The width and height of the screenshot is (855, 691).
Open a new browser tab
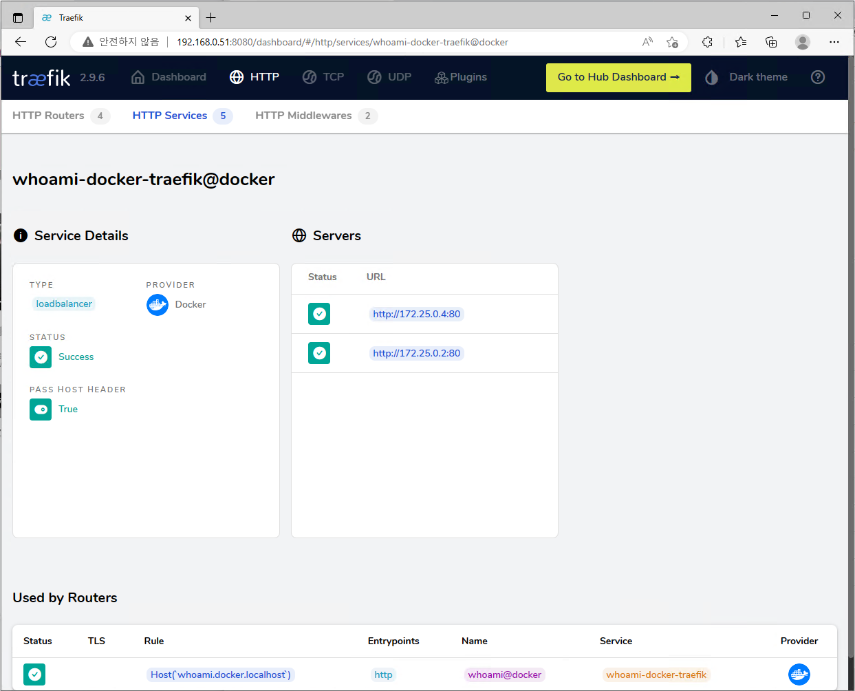tap(211, 18)
